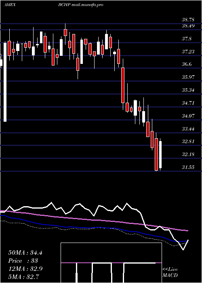202x283 pixels.
Task: Select the 31.55 price axis label
Action: (188, 167)
